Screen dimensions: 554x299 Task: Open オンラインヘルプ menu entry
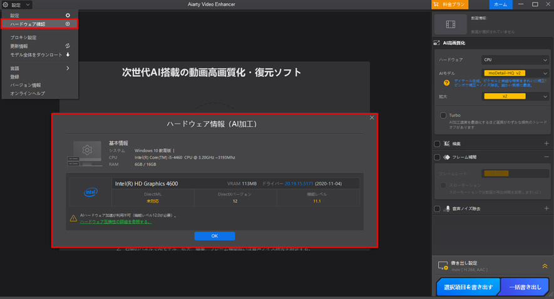39,94
